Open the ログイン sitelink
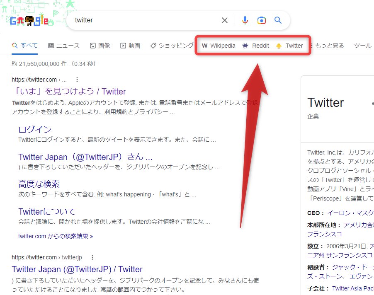This screenshot has width=374, height=295. 35,129
